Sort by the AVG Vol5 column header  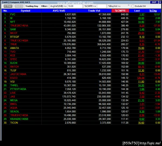[59, 11]
